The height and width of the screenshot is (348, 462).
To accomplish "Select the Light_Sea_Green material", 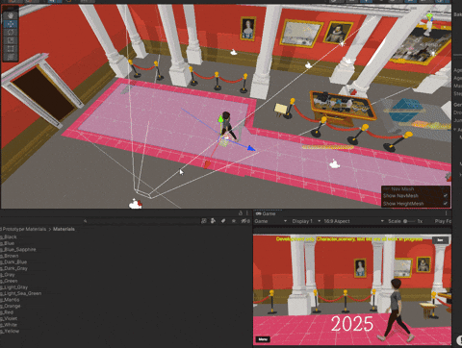I will [x=21, y=293].
